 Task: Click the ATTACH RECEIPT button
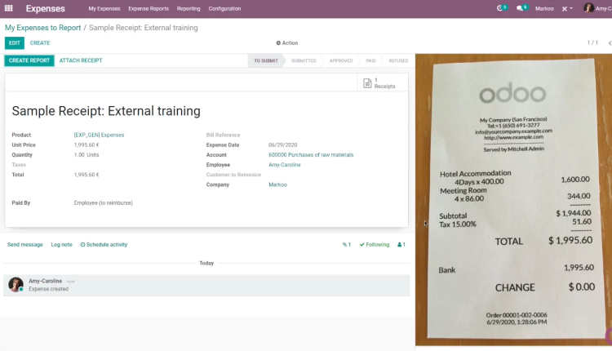pyautogui.click(x=81, y=60)
